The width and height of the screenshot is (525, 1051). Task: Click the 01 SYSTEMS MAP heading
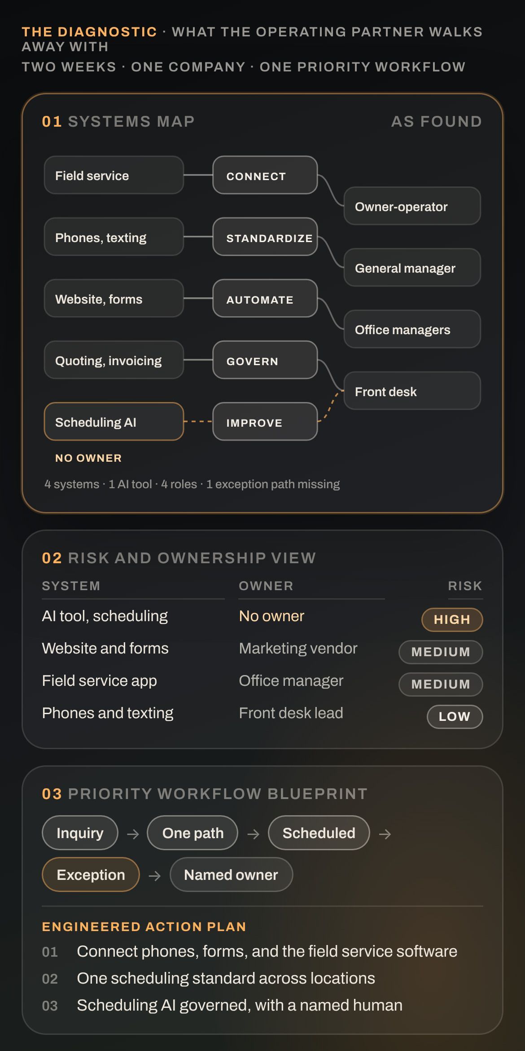pyautogui.click(x=118, y=122)
